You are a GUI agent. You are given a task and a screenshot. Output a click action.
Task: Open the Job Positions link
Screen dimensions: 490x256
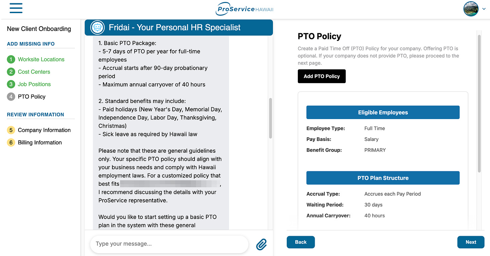(x=34, y=84)
